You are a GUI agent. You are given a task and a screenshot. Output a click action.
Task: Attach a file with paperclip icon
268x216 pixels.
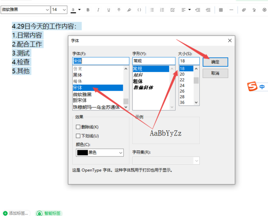[x=244, y=10]
